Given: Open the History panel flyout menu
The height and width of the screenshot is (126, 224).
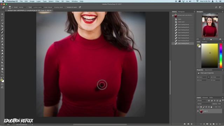Looking at the screenshot, I should click(x=195, y=12).
